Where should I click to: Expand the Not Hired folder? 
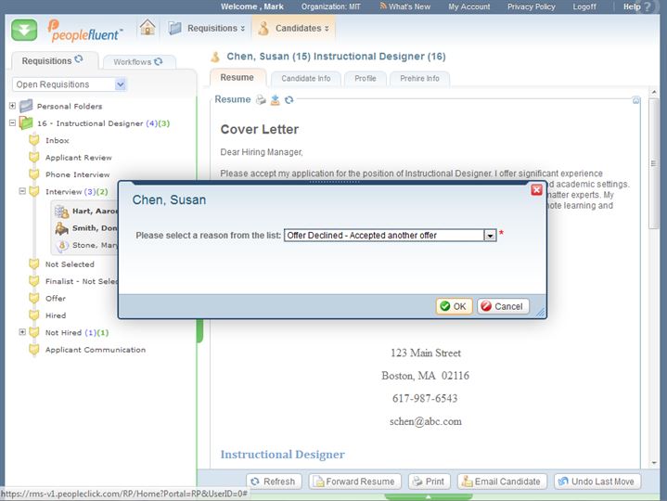click(22, 332)
